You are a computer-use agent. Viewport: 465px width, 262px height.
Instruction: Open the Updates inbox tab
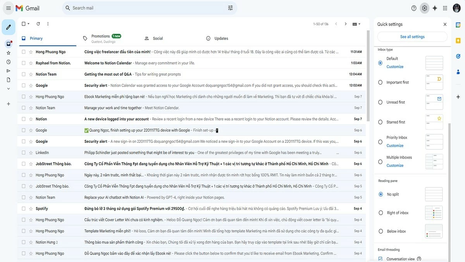coord(221,38)
